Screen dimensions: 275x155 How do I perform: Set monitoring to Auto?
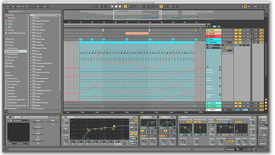228,48
